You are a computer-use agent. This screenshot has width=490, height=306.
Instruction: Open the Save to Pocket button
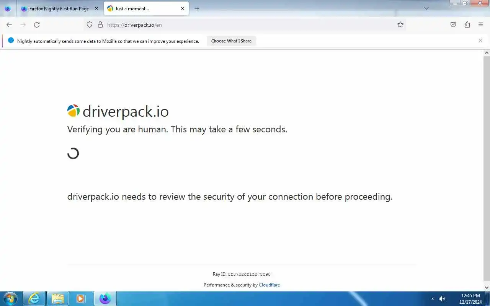click(x=453, y=25)
